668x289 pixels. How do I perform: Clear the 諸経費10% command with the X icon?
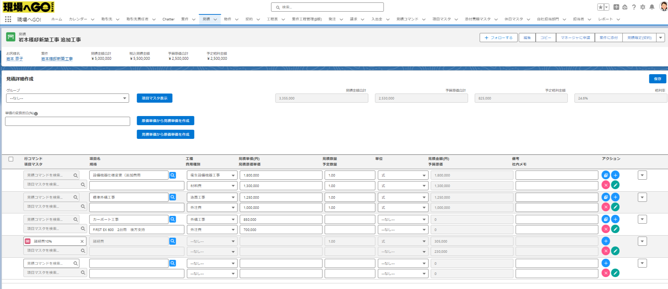click(x=82, y=242)
